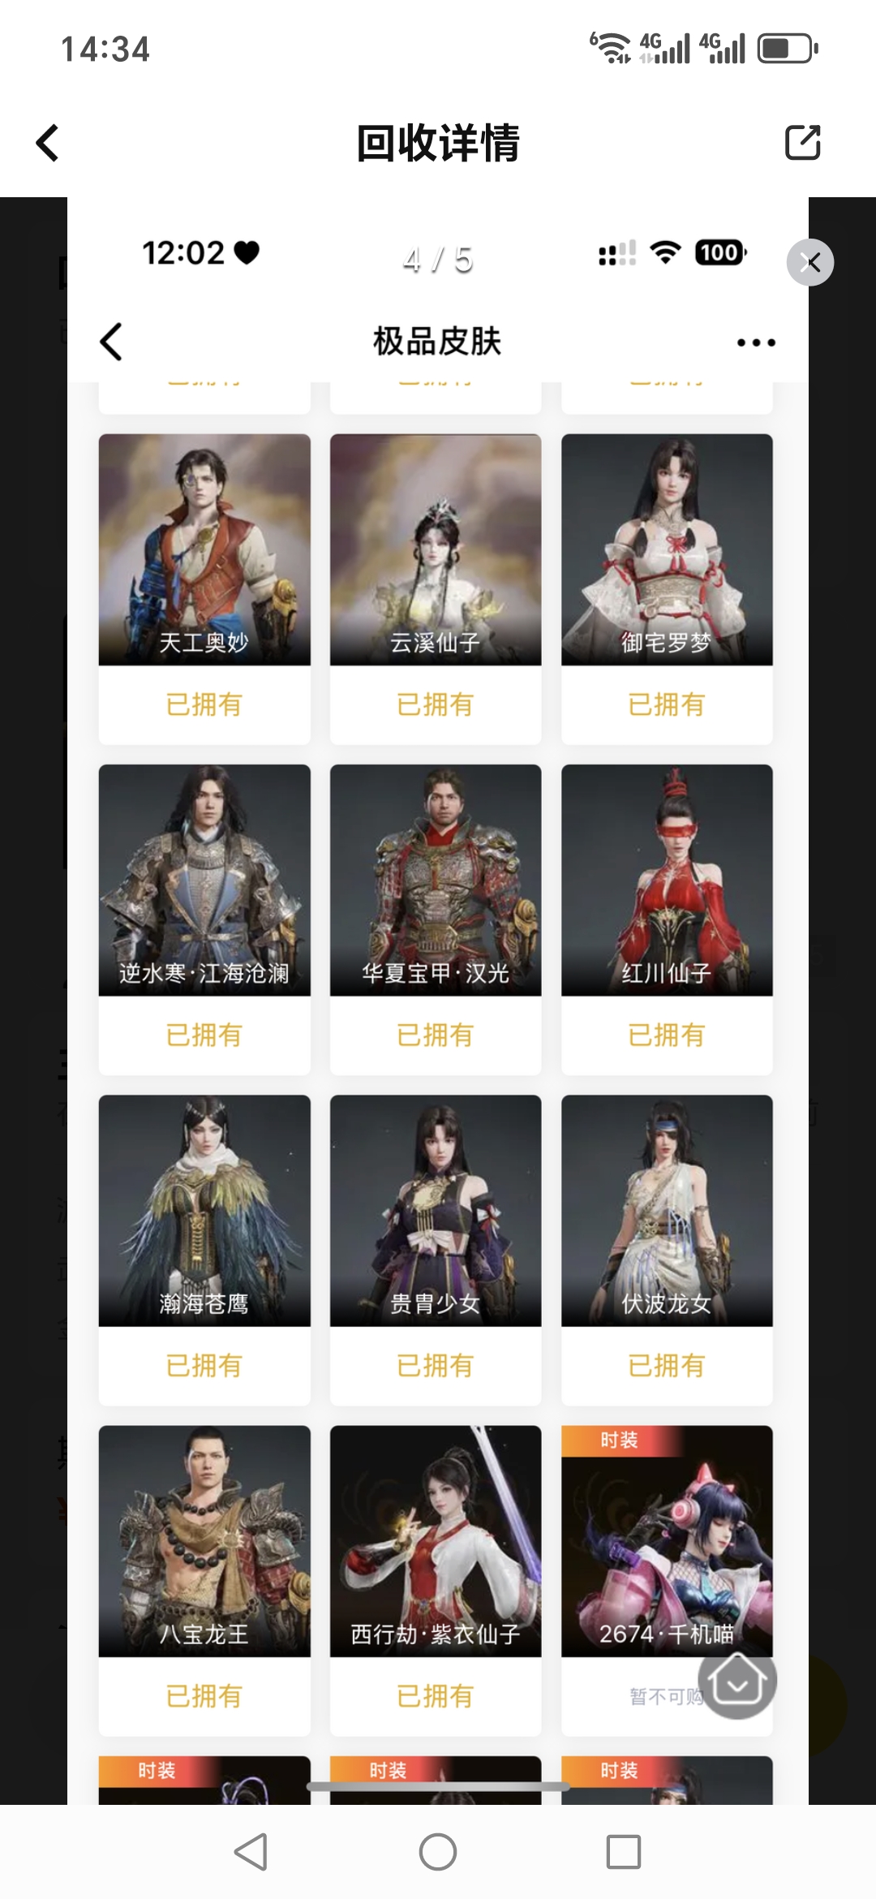Open the 御宅罗梦 skin card

667,588
